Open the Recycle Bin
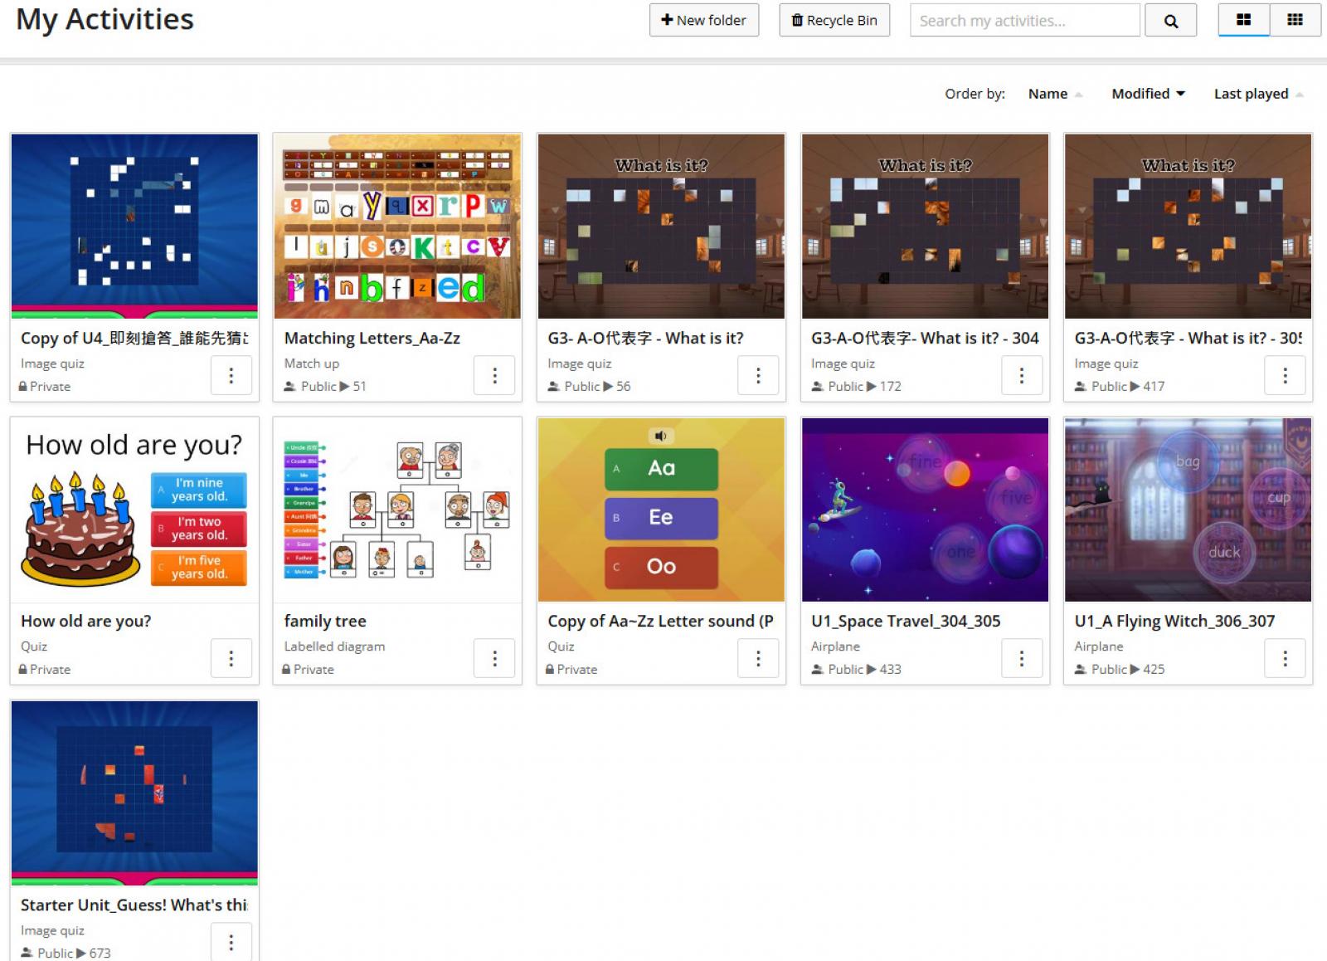Viewport: 1327px width, 961px height. pos(834,21)
